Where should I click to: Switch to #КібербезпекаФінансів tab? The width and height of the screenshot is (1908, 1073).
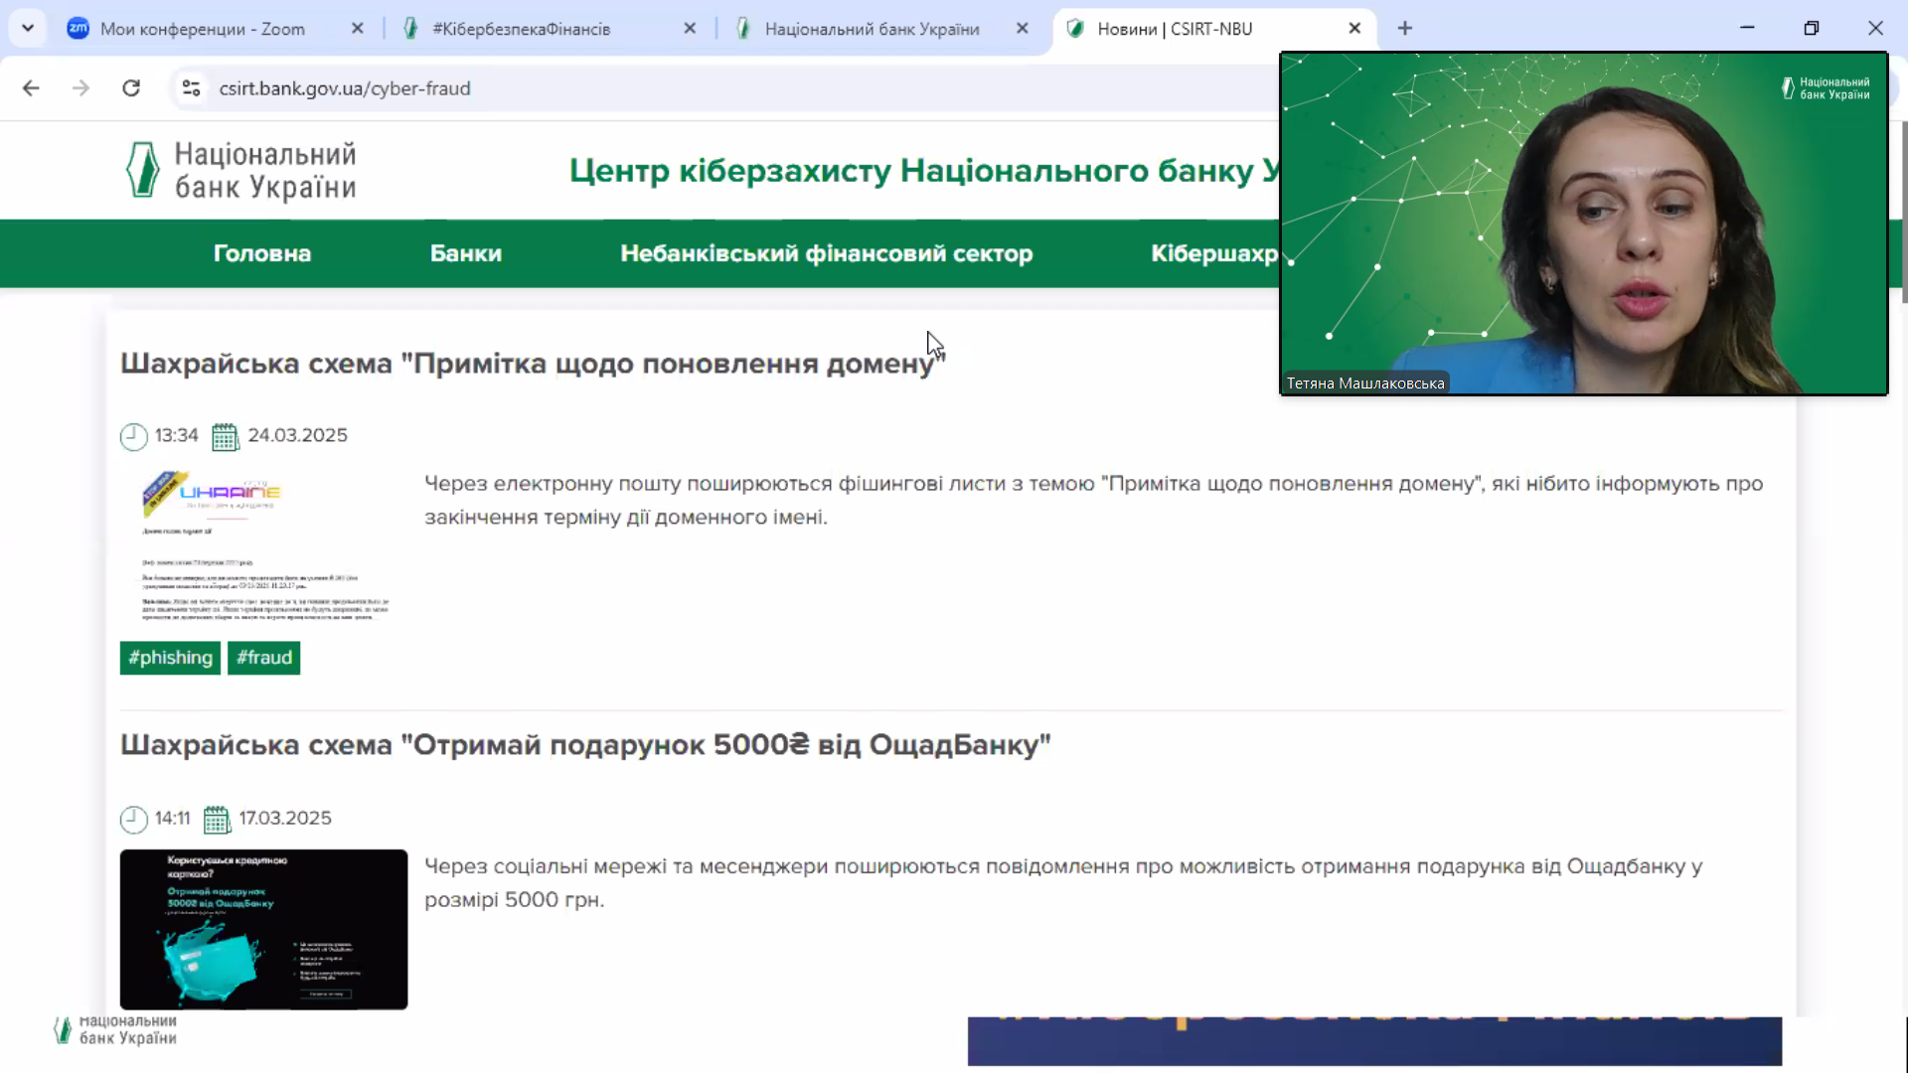521,29
